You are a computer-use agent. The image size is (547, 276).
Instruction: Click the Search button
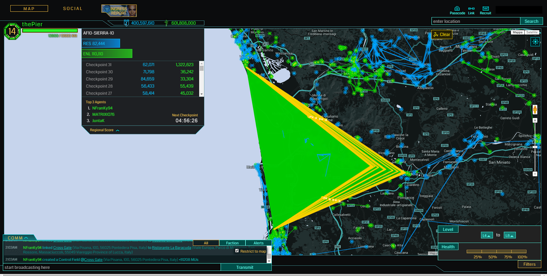[x=531, y=21]
